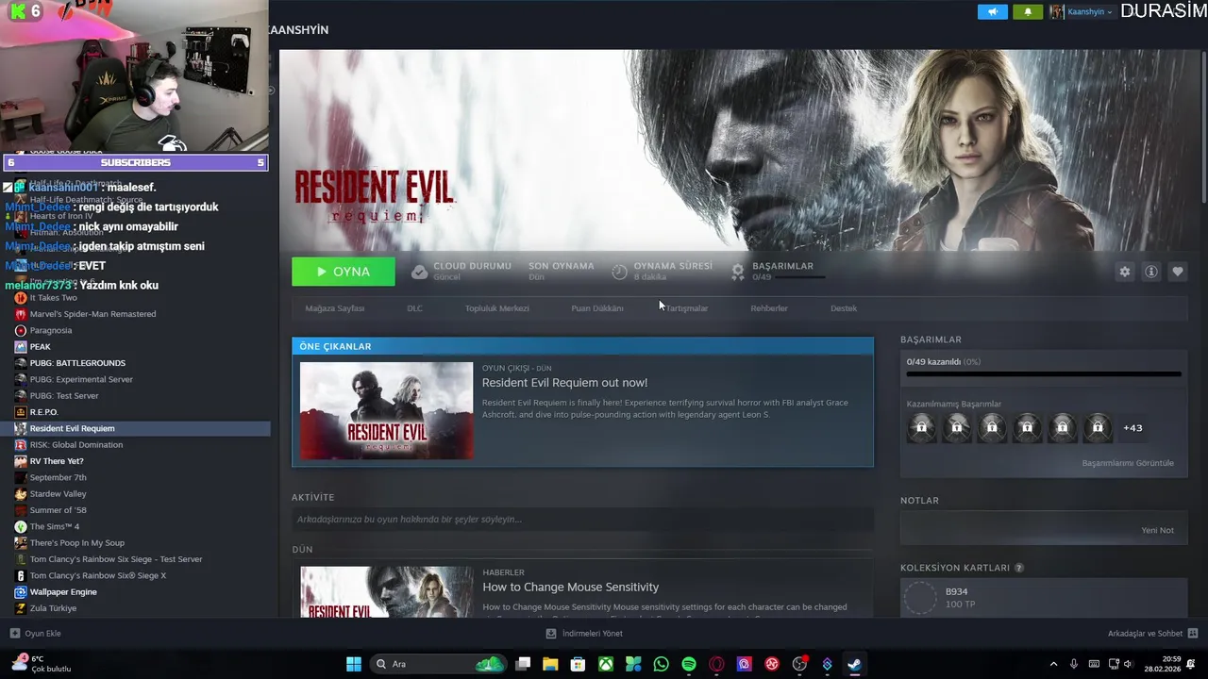Open Steam announcements megaphone button
Viewport: 1208px width, 679px height.
(992, 11)
